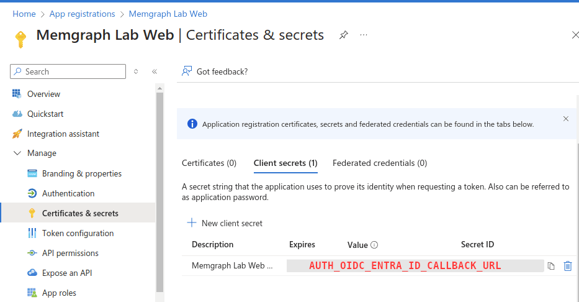Click the Secret ID column header

pyautogui.click(x=477, y=244)
